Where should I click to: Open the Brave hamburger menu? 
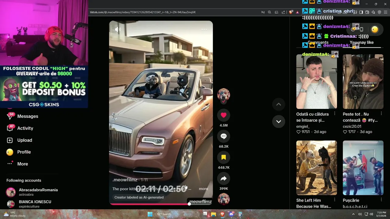coord(385,12)
